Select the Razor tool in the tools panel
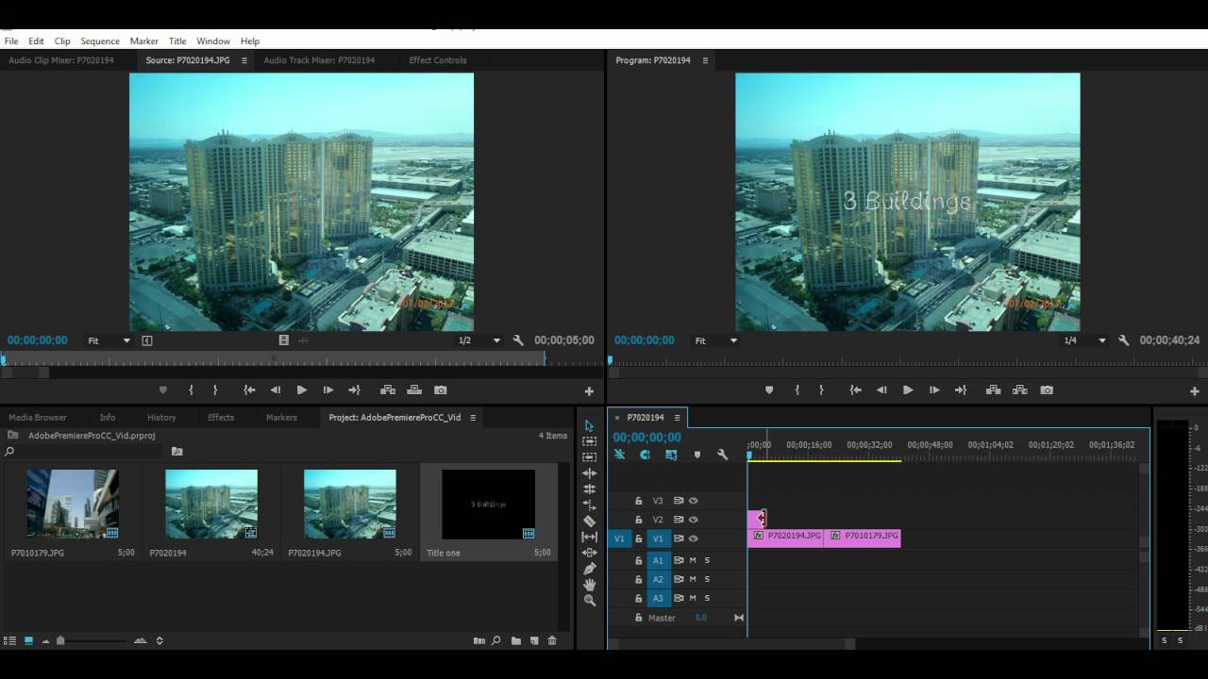This screenshot has width=1208, height=679. 590,521
